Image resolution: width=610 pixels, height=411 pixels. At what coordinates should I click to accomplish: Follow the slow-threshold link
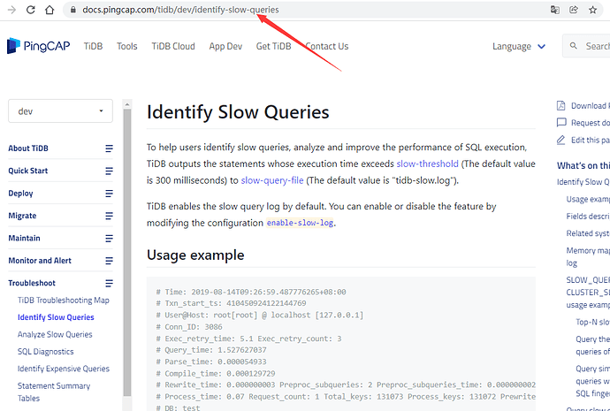pyautogui.click(x=427, y=164)
